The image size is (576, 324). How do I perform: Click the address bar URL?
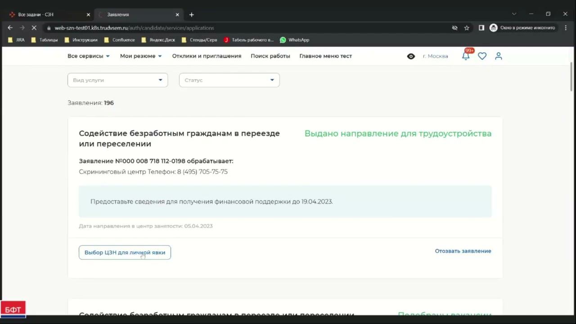[134, 28]
